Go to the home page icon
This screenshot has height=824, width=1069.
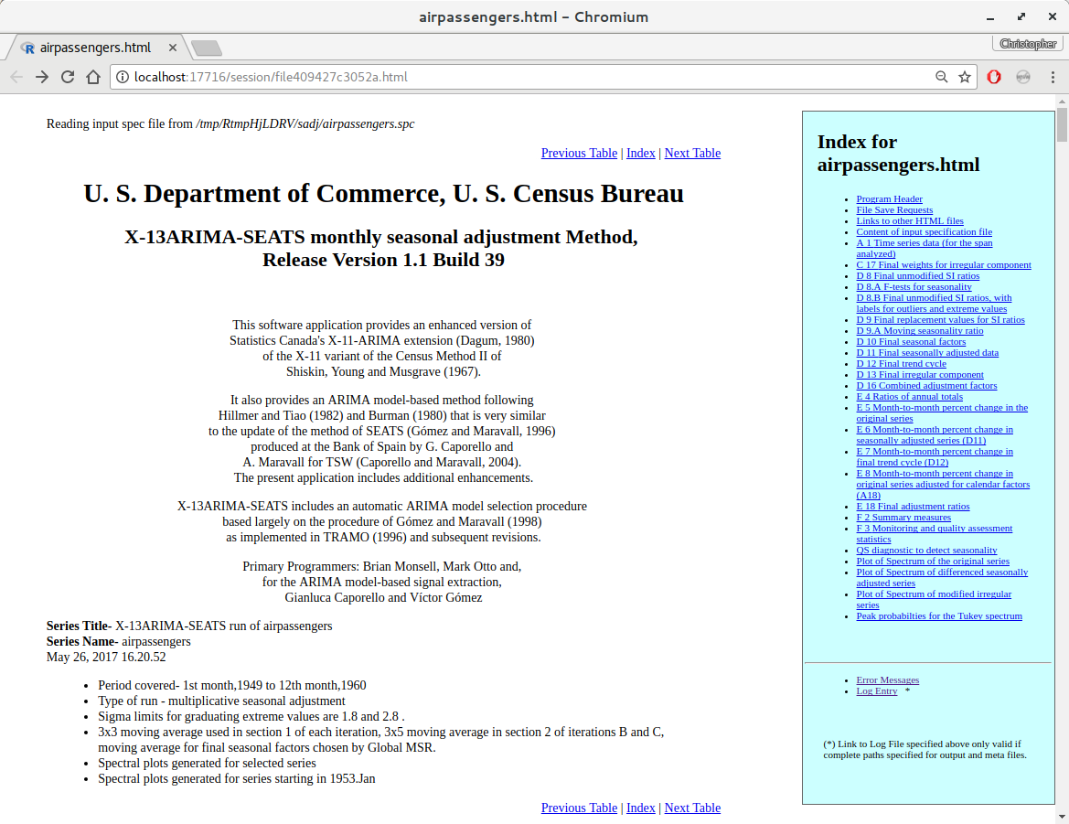[93, 77]
